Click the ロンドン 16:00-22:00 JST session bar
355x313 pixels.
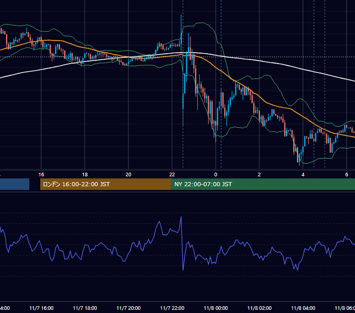pyautogui.click(x=105, y=184)
